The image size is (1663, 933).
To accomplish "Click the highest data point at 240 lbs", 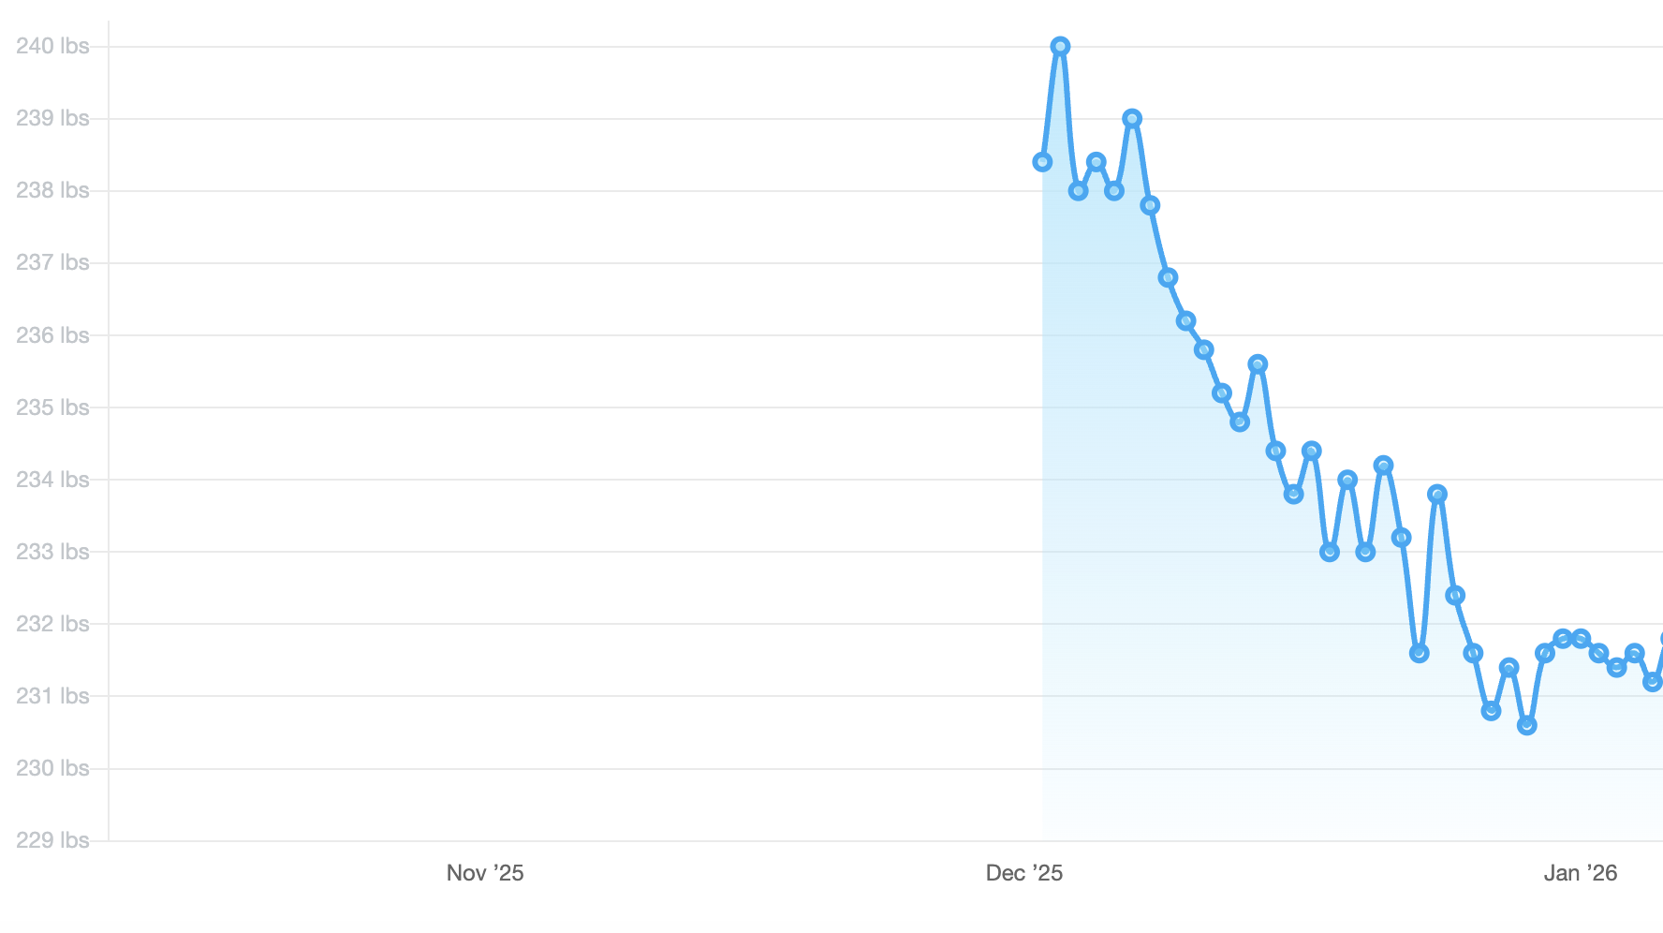I will click(1060, 46).
